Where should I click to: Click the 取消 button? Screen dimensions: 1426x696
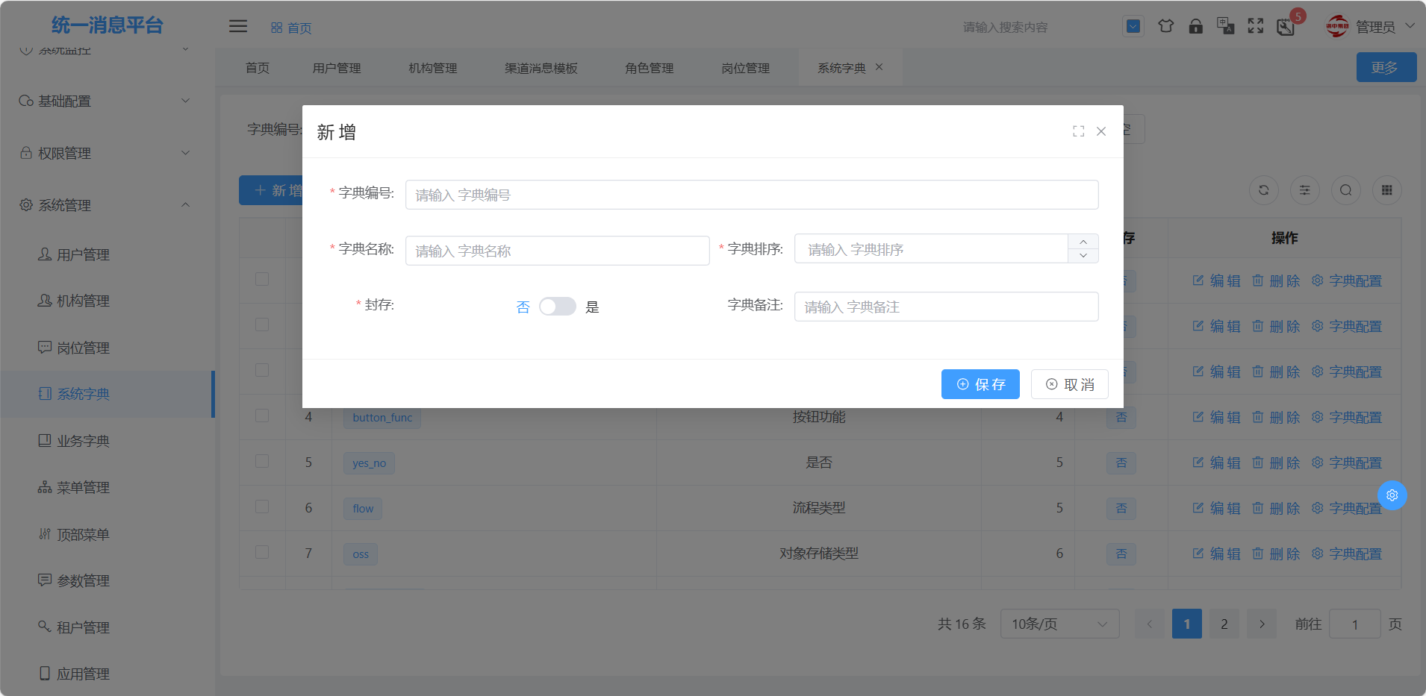point(1070,384)
